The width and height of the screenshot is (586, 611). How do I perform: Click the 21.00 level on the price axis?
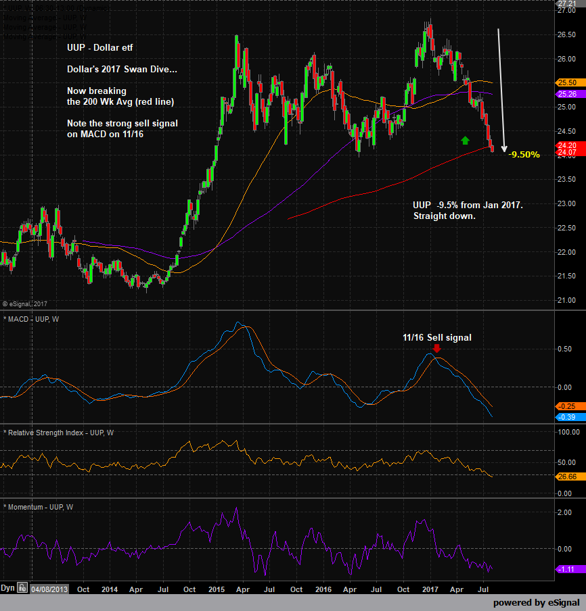(566, 300)
